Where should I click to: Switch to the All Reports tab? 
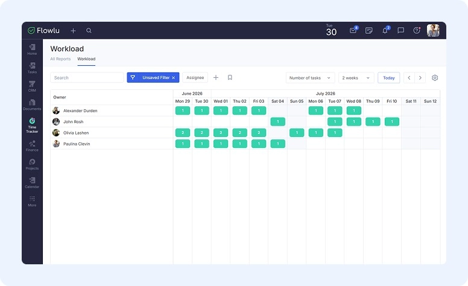point(60,59)
